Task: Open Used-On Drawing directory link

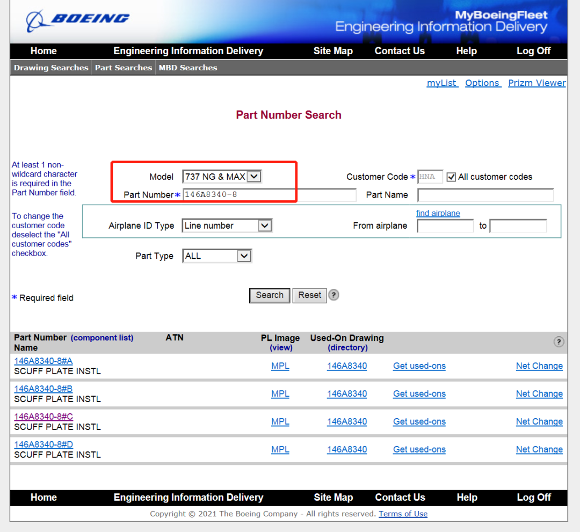Action: click(x=347, y=347)
